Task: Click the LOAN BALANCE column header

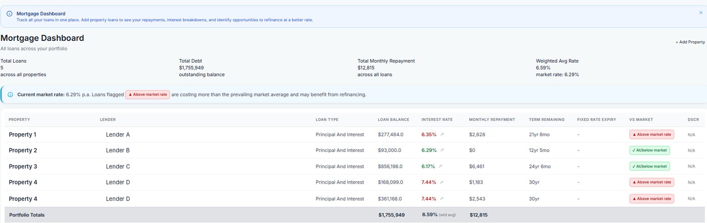Action: (393, 120)
